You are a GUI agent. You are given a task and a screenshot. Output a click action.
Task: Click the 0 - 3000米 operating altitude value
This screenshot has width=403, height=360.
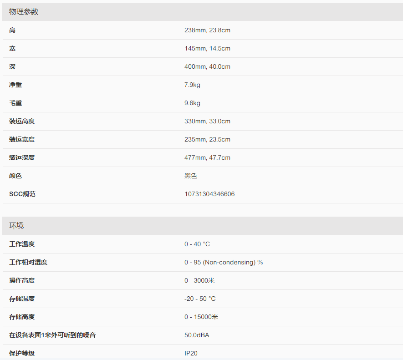199,280
